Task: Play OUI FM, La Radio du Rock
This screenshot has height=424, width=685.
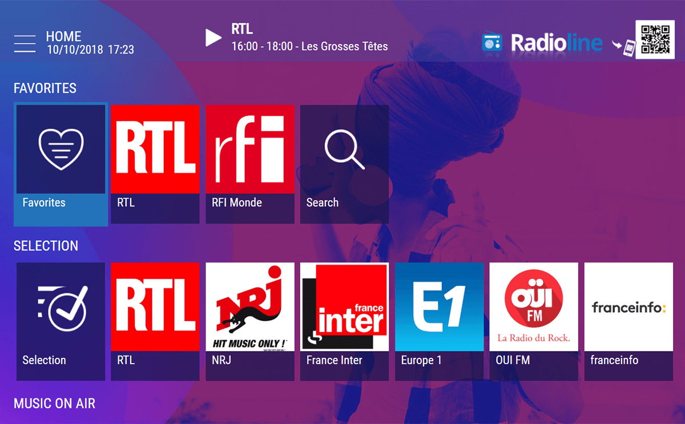Action: point(533,306)
